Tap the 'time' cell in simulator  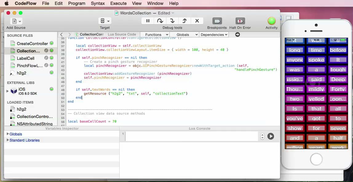pyautogui.click(x=316, y=50)
